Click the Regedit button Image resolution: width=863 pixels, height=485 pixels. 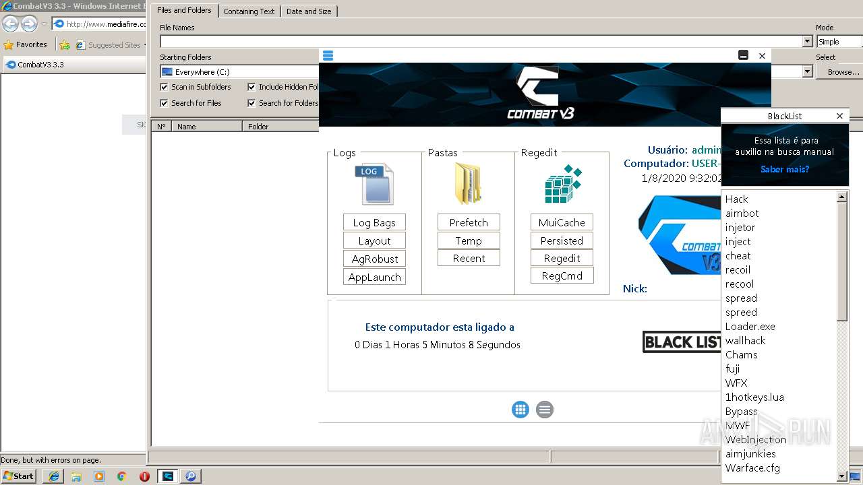coord(562,258)
